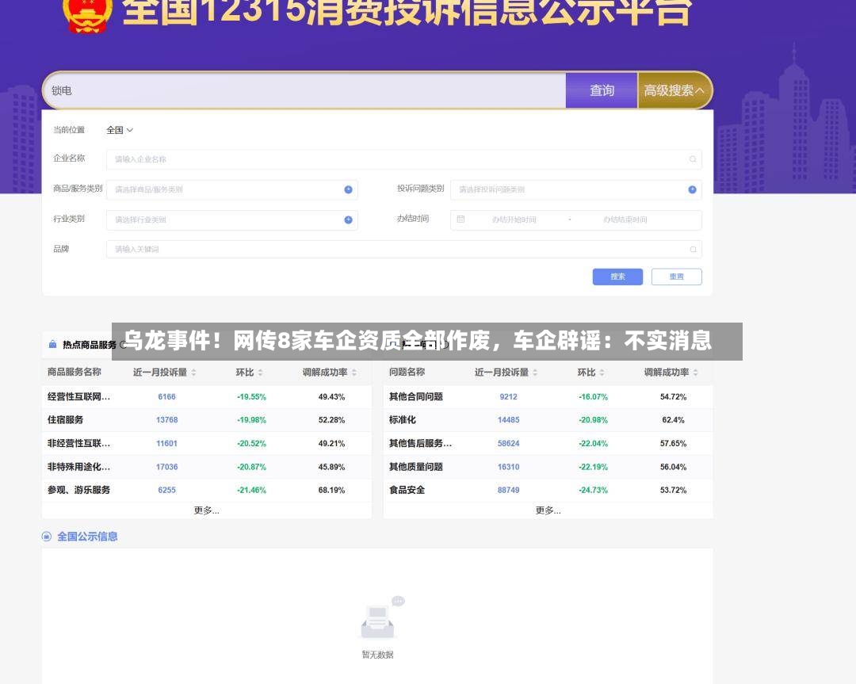Click the magnifier icon in 品牌 field
Viewport: 856px width, 684px height.
click(x=693, y=250)
